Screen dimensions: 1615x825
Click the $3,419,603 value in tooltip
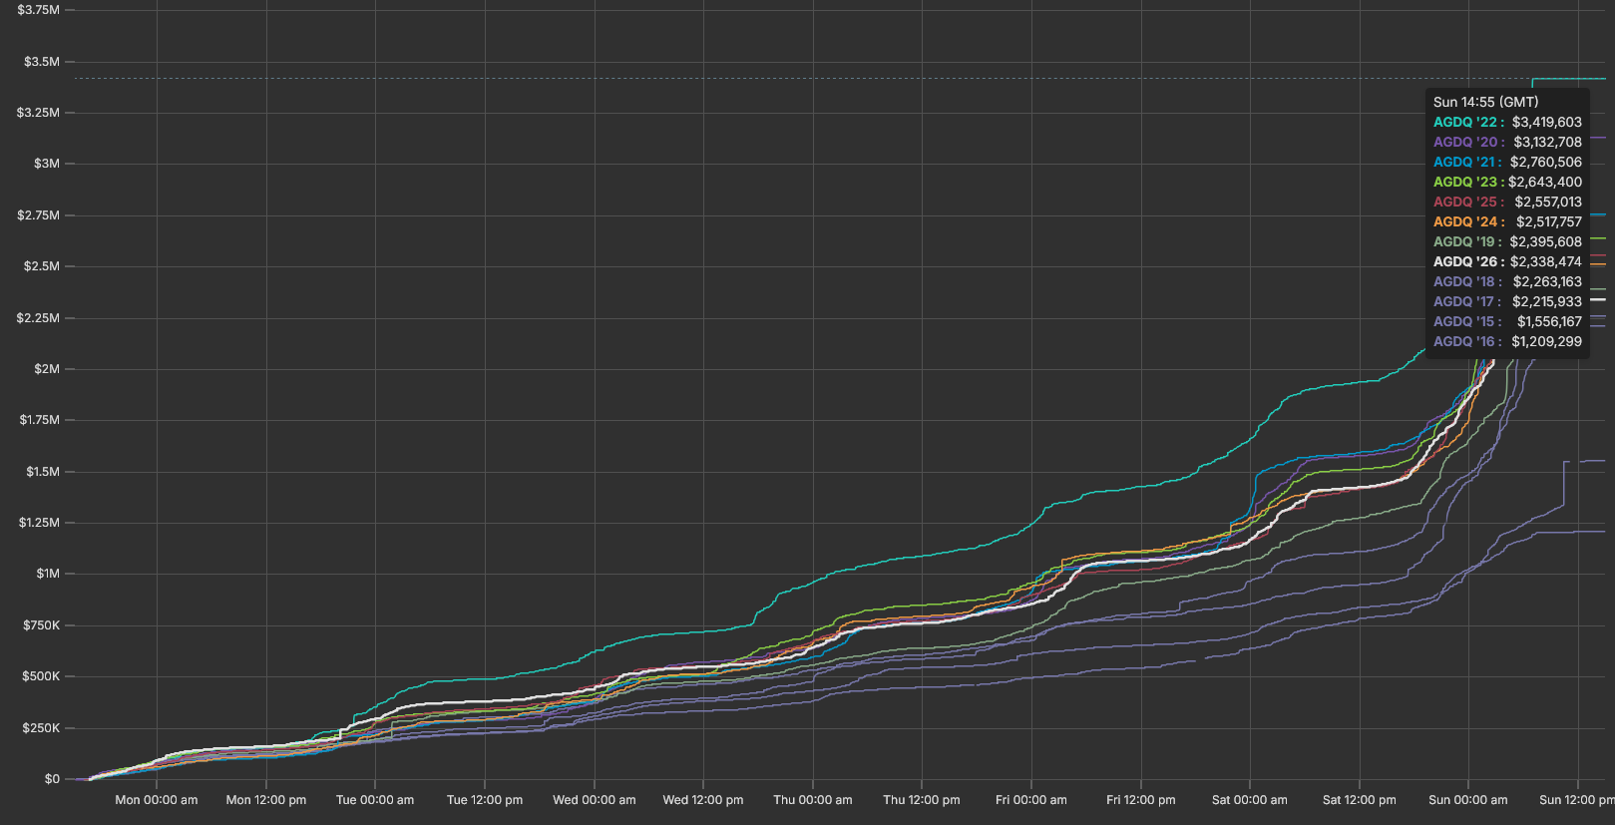pyautogui.click(x=1547, y=122)
